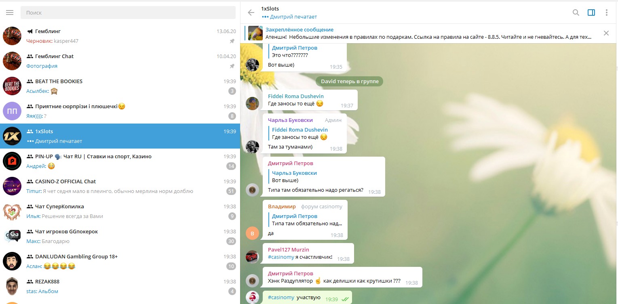Click the 'форум casinomy' label
The height and width of the screenshot is (304, 618).
[x=321, y=206]
